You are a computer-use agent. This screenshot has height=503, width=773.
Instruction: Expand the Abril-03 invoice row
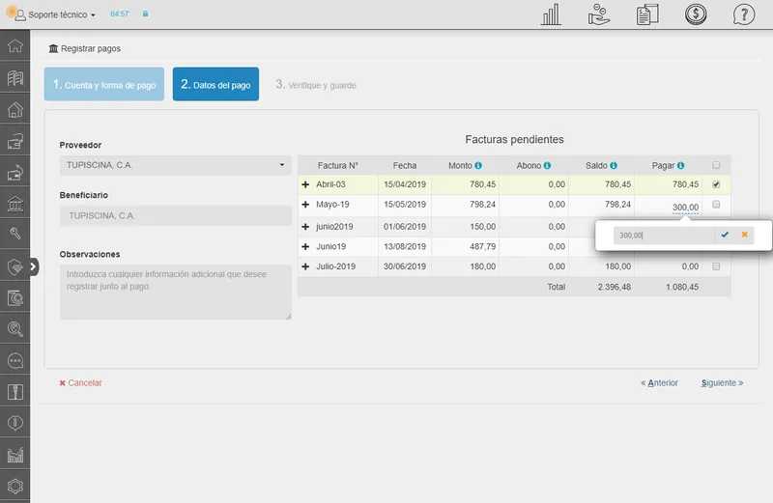[305, 184]
